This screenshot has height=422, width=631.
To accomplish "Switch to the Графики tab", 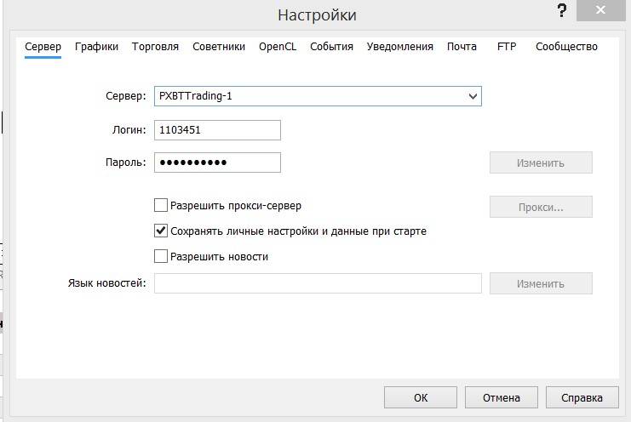I will (x=96, y=47).
